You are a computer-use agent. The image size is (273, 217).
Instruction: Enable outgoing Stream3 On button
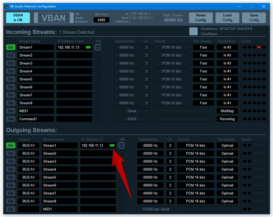coord(11,161)
